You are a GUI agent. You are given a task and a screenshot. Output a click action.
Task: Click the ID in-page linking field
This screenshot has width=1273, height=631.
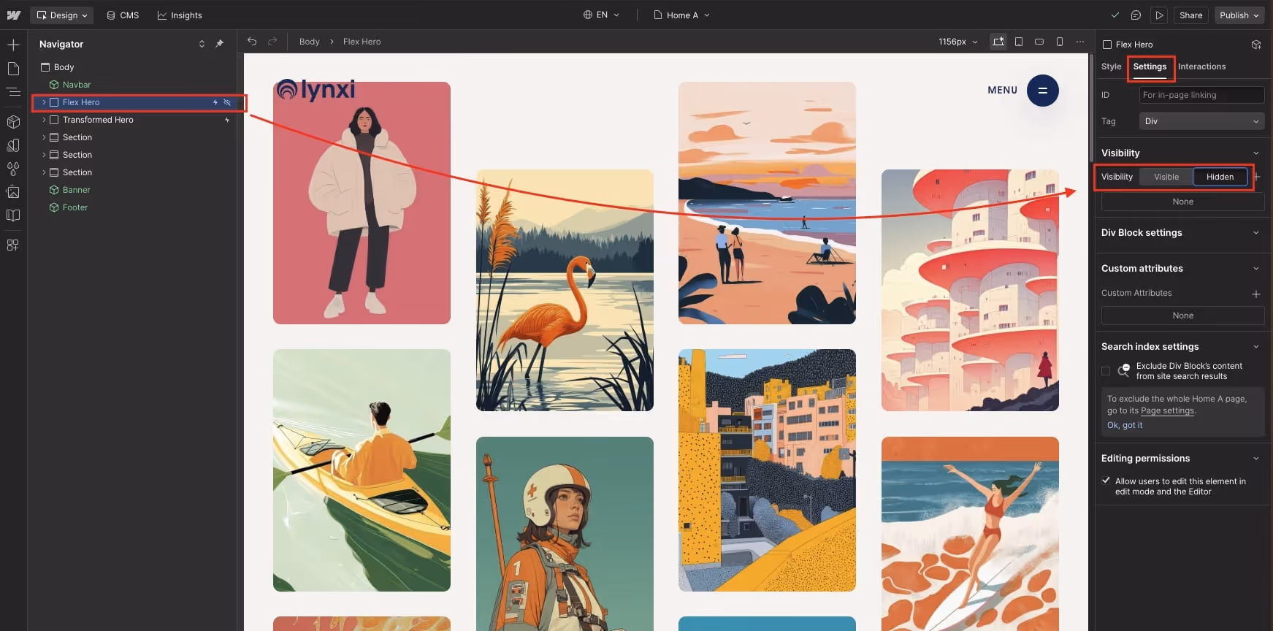click(1201, 95)
